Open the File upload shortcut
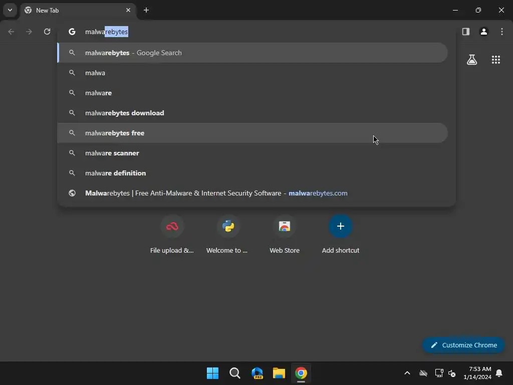This screenshot has width=513, height=385. 172,235
